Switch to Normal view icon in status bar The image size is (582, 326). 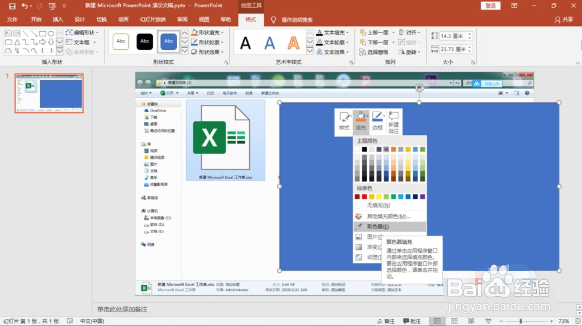pyautogui.click(x=437, y=321)
